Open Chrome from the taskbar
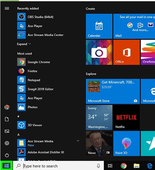The height and width of the screenshot is (170, 155). tap(124, 166)
